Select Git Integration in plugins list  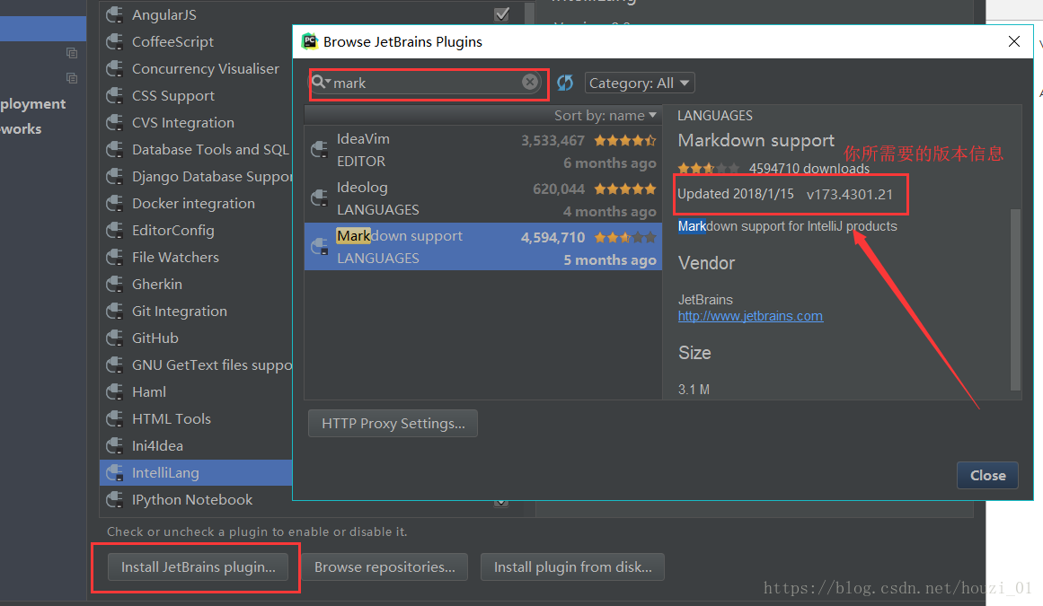196,311
